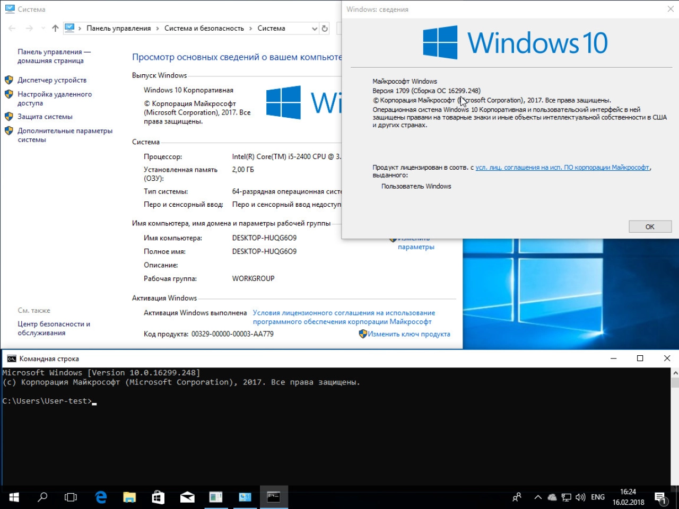Open System protection link
Screen dimensions: 679x509
[x=45, y=117]
